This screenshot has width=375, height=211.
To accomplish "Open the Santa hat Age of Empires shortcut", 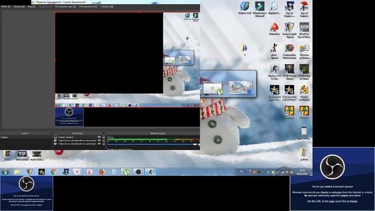I will [304, 9].
